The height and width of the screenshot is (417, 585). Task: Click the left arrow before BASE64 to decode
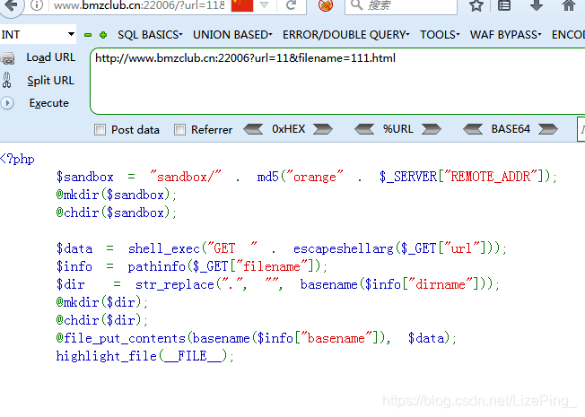pos(473,129)
